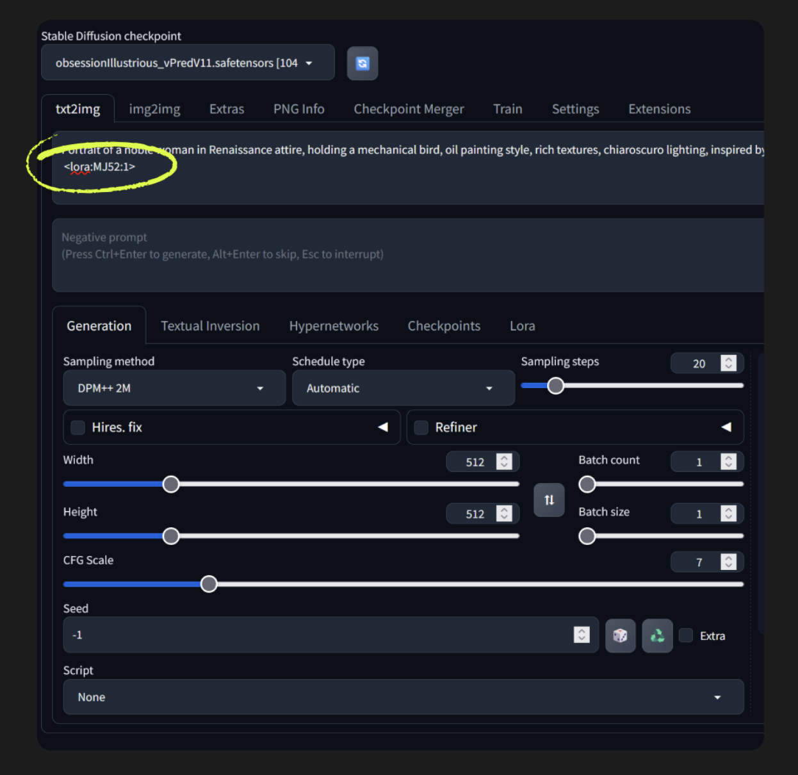The width and height of the screenshot is (798, 775).
Task: Refresh the Stable Diffusion checkpoint list
Action: click(x=362, y=63)
